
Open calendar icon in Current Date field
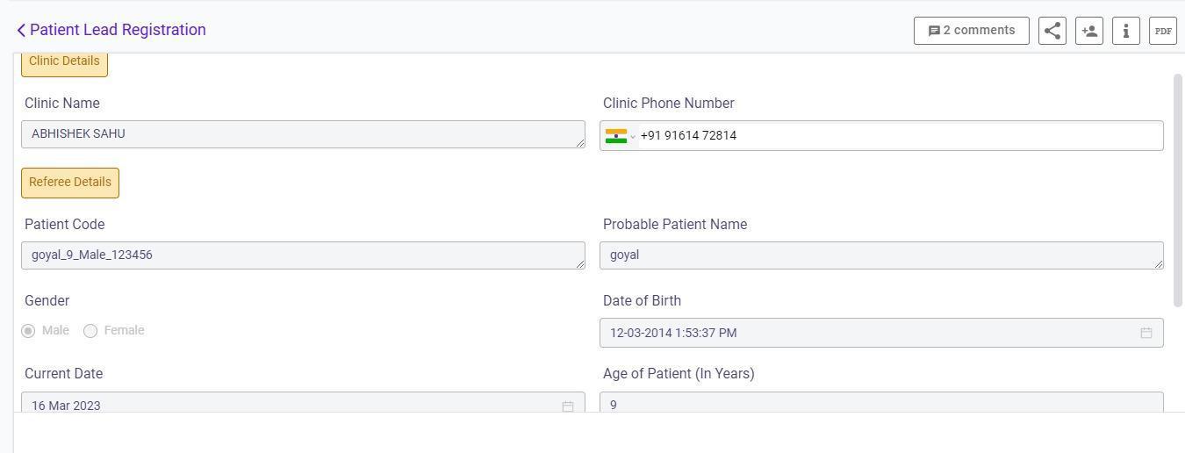coord(568,406)
